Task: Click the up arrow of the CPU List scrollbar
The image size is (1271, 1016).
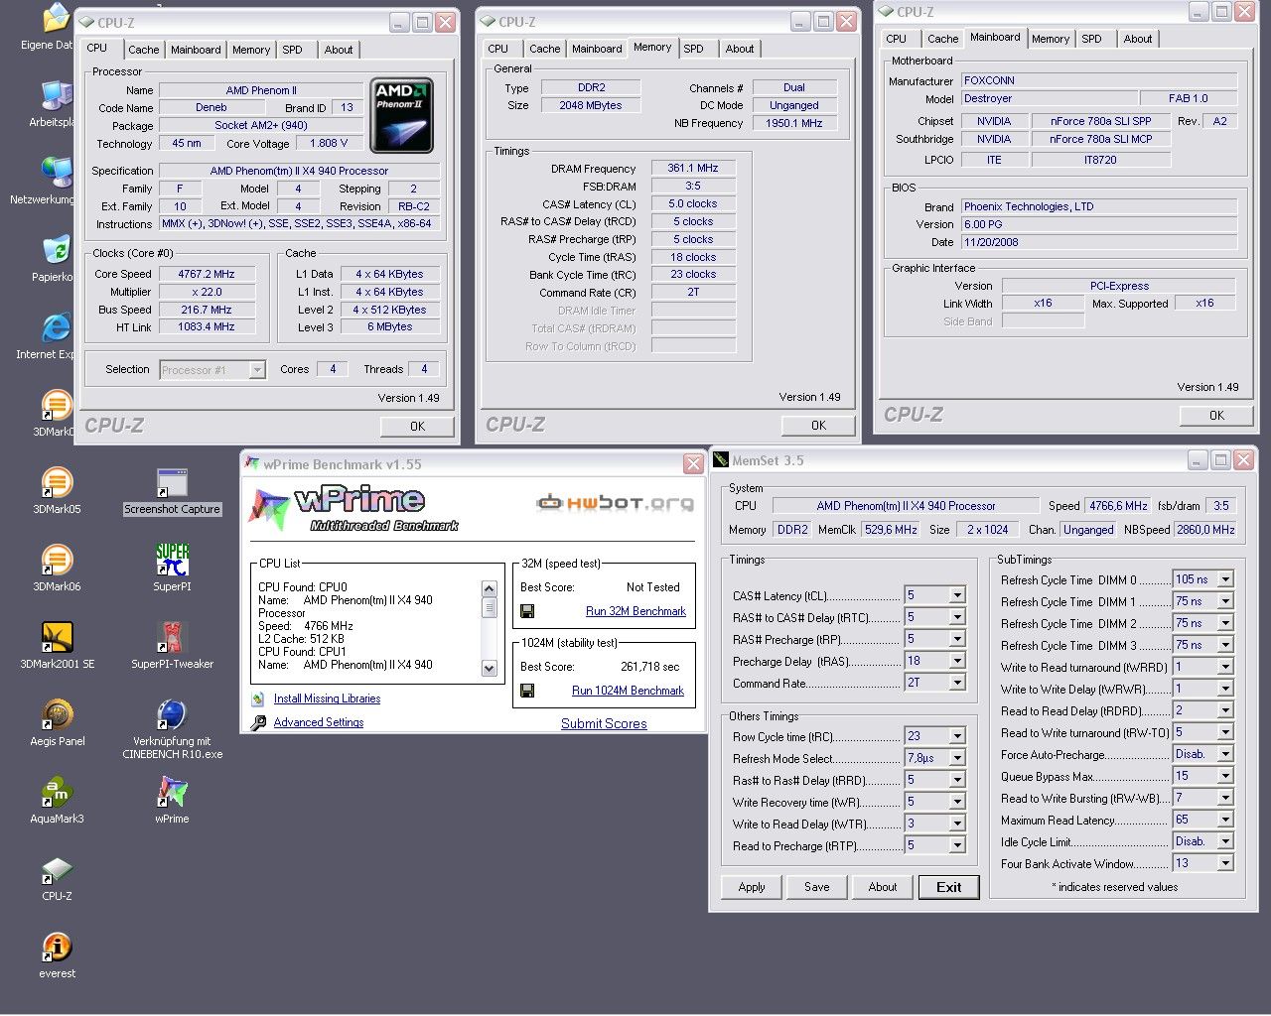Action: click(489, 588)
